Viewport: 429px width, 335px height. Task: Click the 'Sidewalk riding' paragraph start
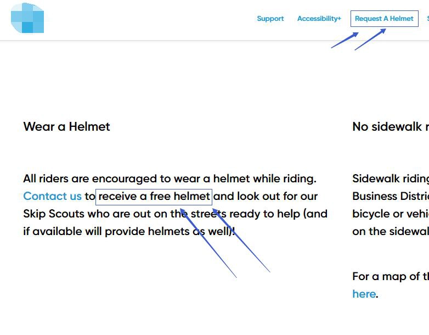point(391,178)
